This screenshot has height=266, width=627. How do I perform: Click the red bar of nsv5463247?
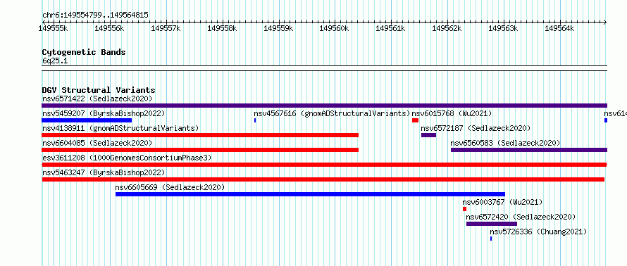point(323,179)
